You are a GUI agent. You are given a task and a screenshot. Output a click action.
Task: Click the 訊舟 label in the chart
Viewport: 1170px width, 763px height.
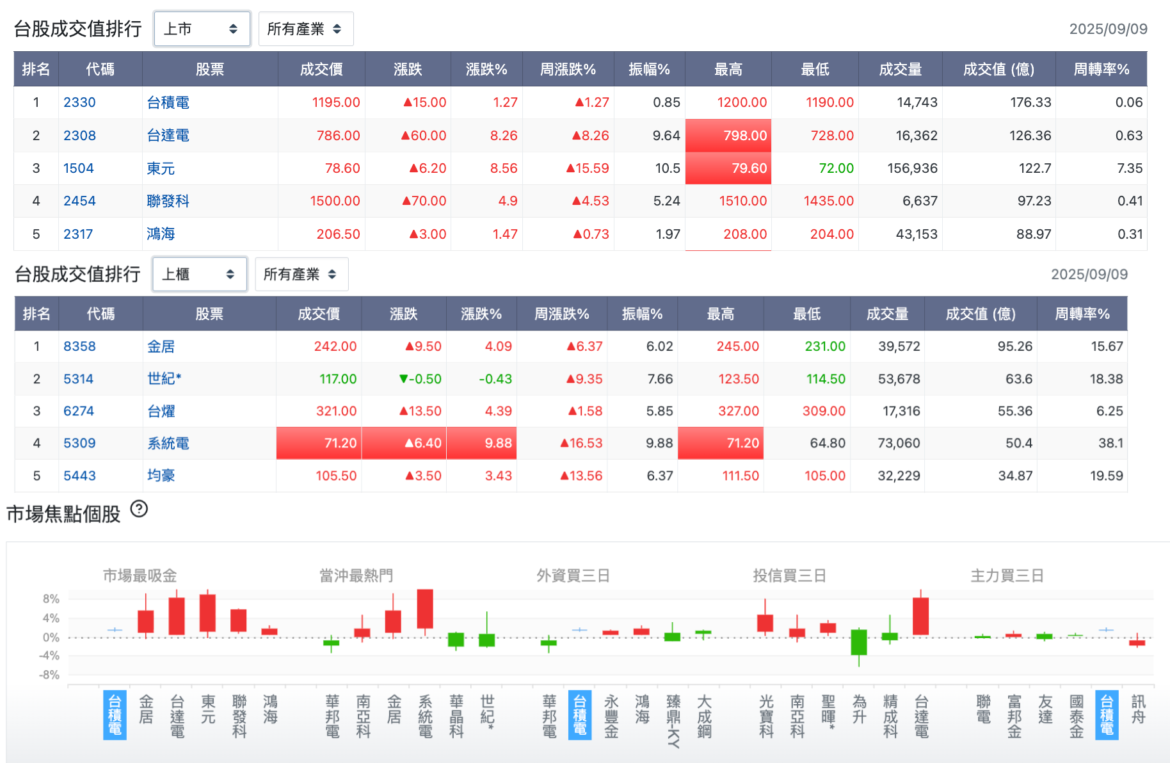1138,709
